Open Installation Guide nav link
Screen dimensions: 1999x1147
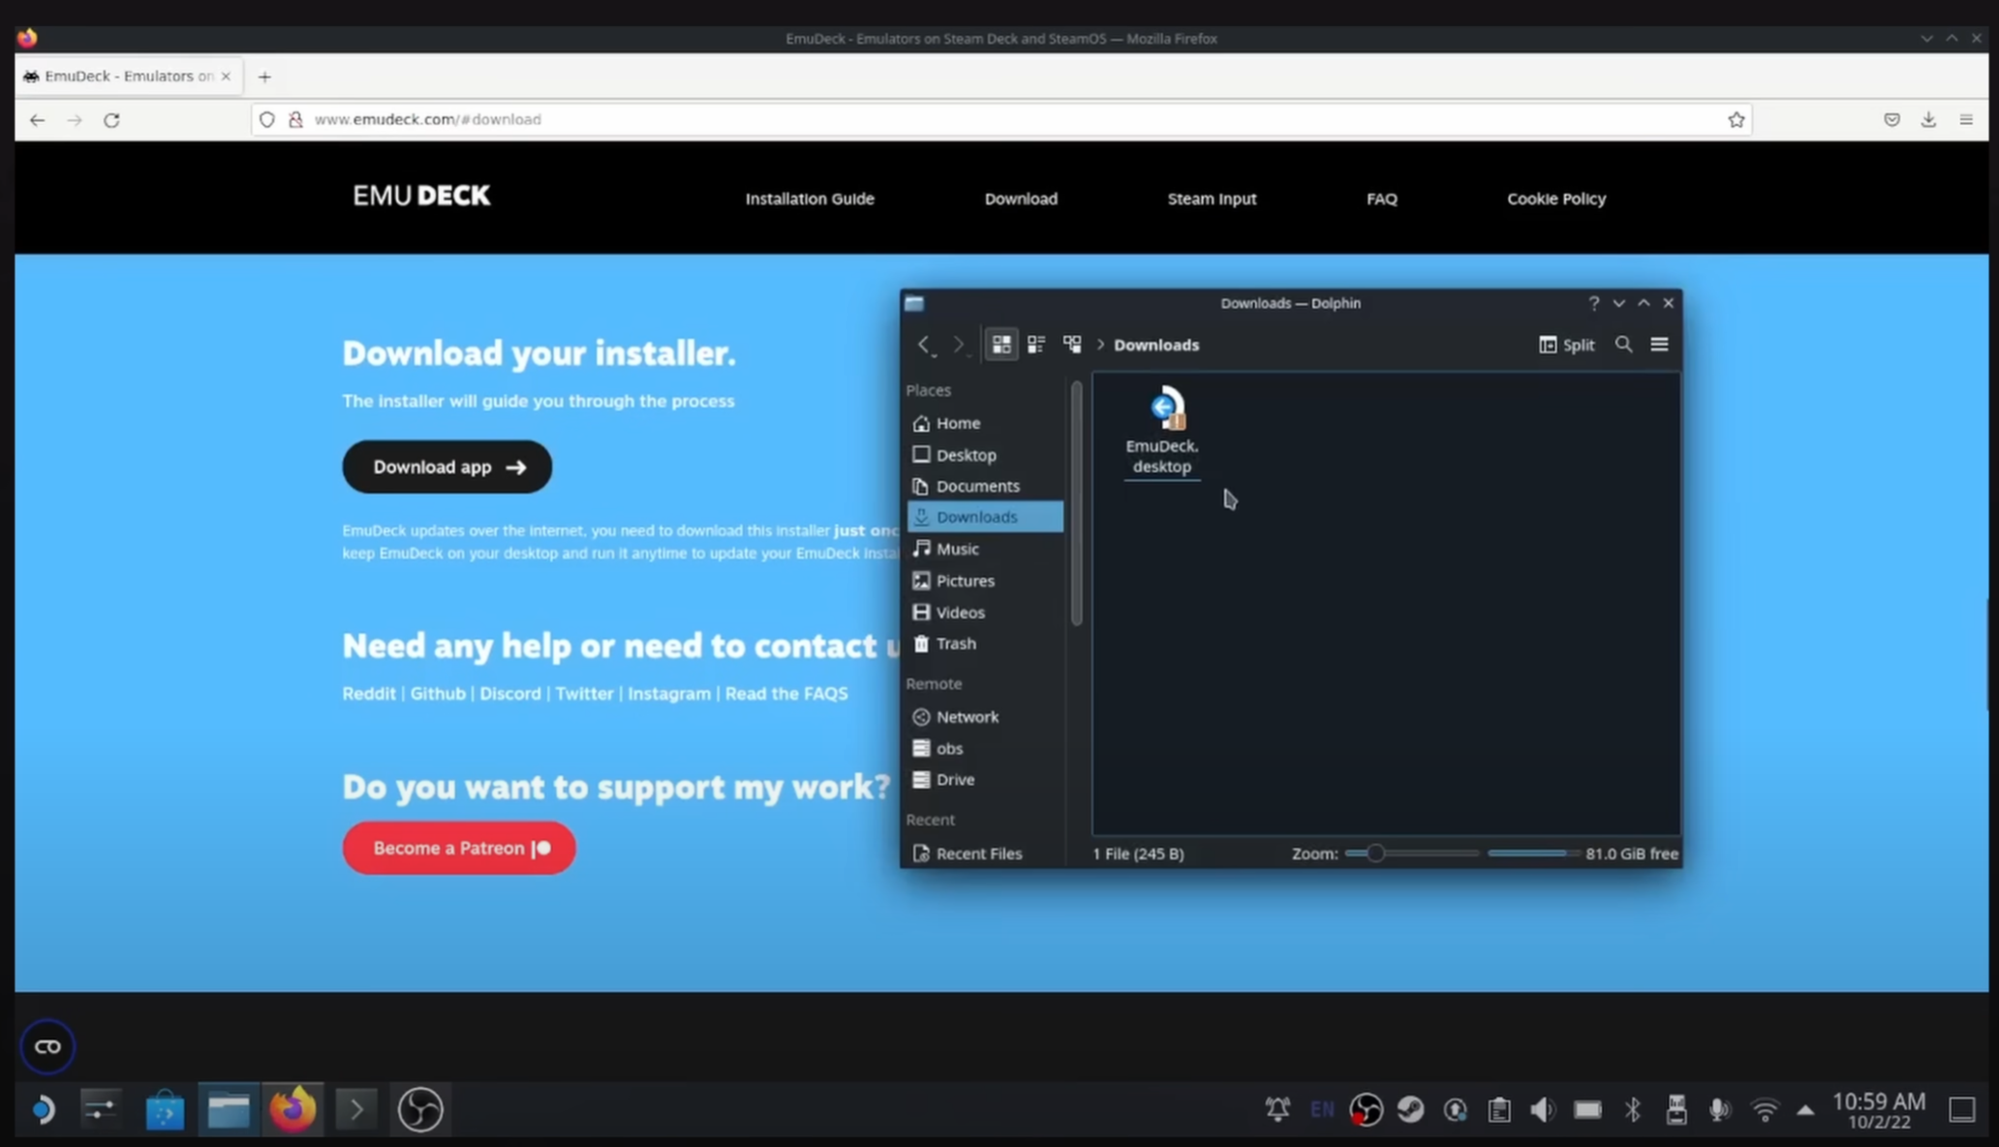(x=810, y=199)
